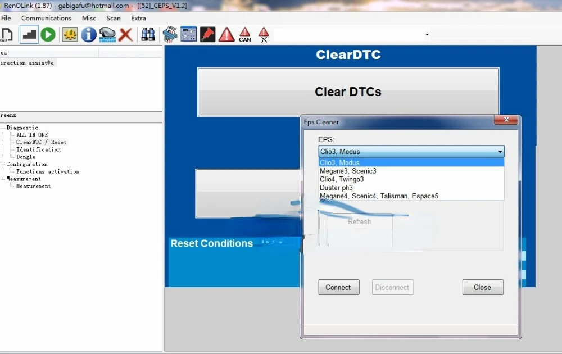Select the Diagnostic tree node
The height and width of the screenshot is (354, 562).
pos(22,128)
